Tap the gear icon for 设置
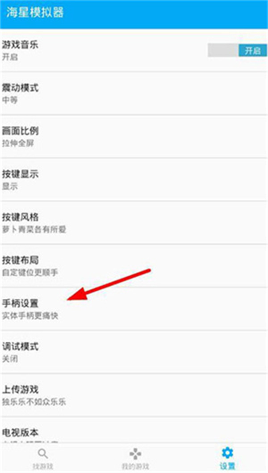268x473 pixels. 227,453
